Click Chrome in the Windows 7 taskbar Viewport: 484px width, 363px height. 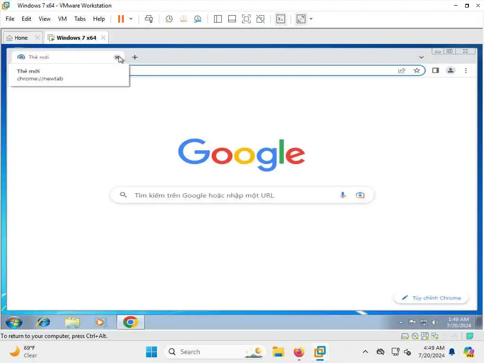130,322
